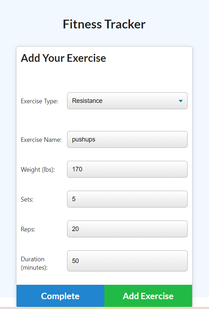The height and width of the screenshot is (309, 209).
Task: Click the dropdown caret next to Resistance
Action: [181, 101]
